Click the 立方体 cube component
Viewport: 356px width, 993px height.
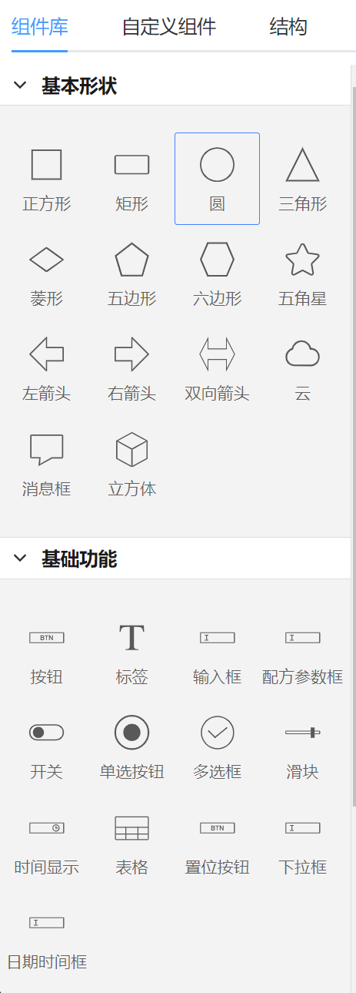(x=131, y=464)
